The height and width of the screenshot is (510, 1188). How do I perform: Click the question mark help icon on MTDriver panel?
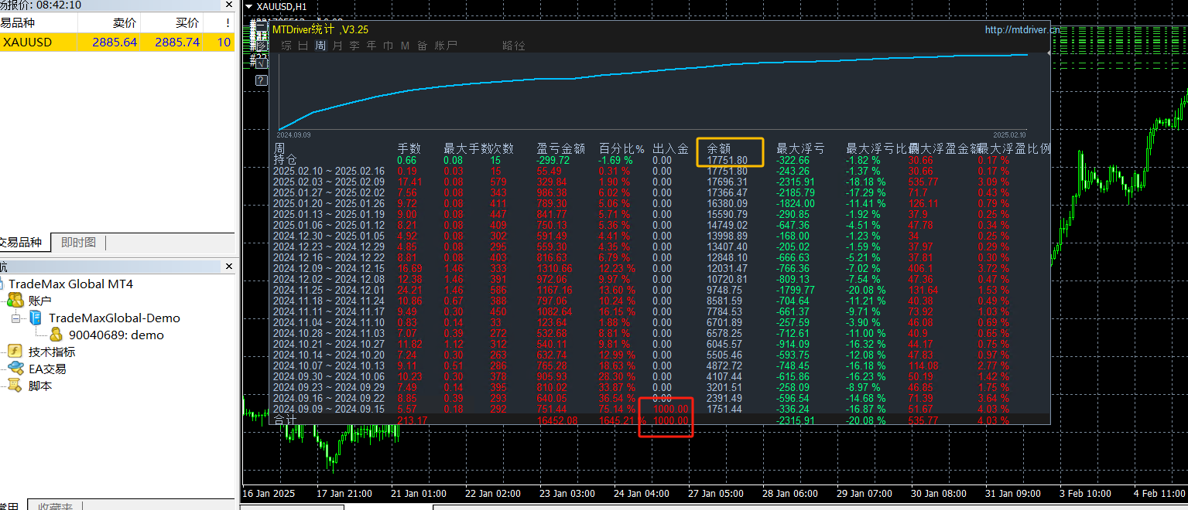(261, 80)
